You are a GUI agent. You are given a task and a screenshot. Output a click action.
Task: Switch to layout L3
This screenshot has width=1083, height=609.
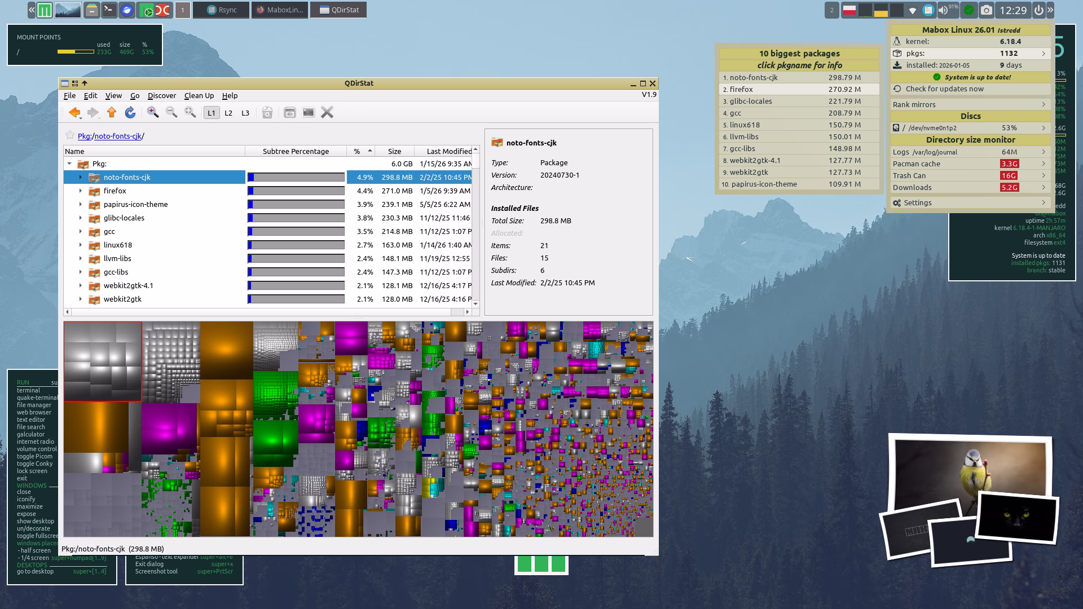(245, 113)
